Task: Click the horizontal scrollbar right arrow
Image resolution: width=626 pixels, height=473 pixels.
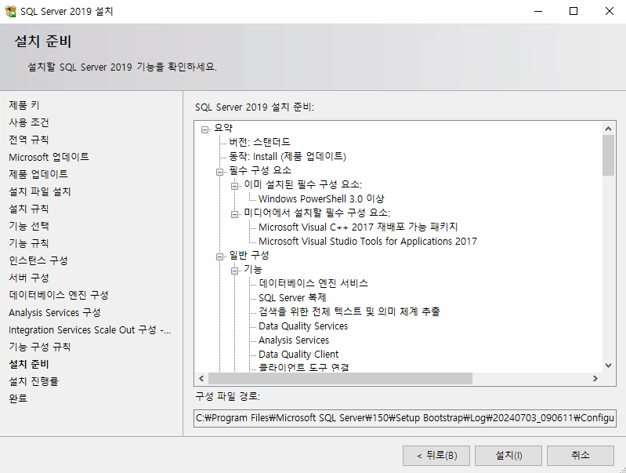Action: click(x=595, y=378)
